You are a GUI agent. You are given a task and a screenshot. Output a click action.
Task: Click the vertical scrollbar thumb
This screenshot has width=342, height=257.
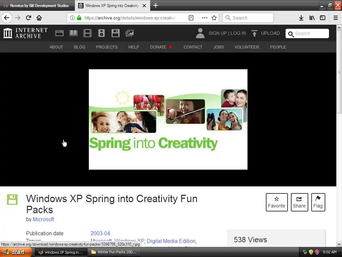(339, 72)
